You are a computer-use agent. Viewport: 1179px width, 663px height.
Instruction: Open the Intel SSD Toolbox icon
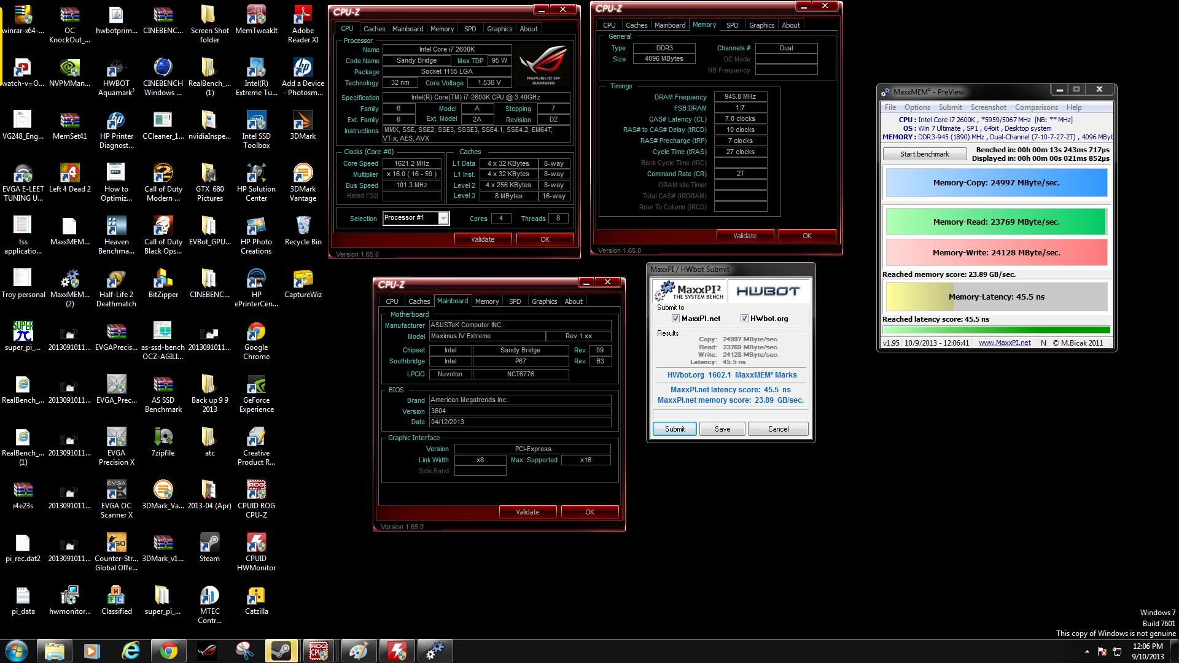coord(256,130)
